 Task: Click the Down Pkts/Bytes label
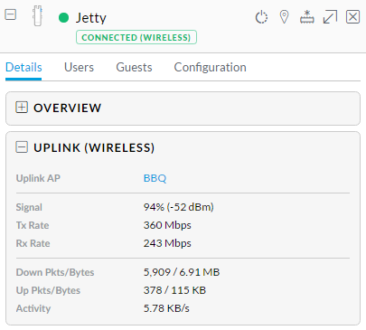pyautogui.click(x=55, y=272)
